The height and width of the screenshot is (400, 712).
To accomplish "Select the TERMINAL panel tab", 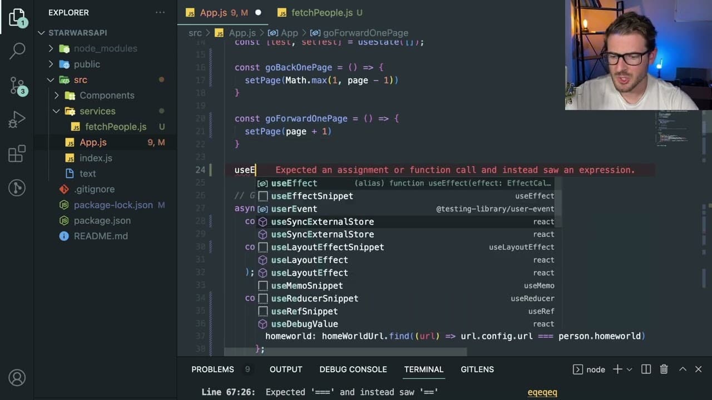I will point(424,369).
